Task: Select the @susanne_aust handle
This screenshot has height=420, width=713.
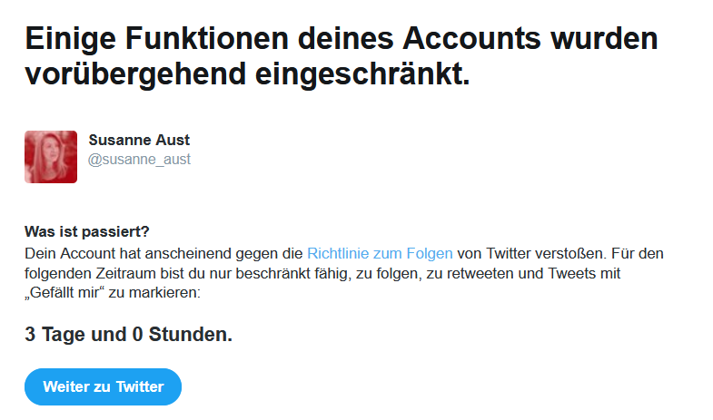Action: [x=139, y=160]
